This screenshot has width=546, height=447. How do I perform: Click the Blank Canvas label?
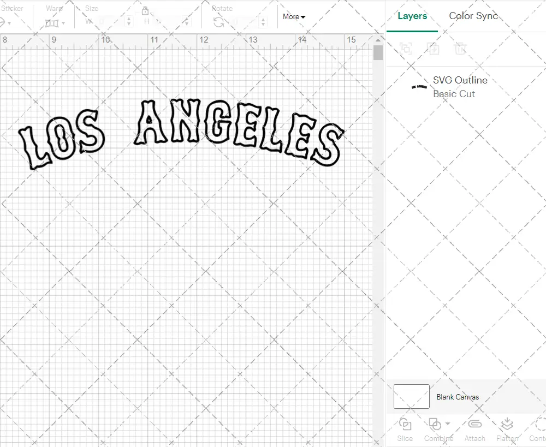458,397
